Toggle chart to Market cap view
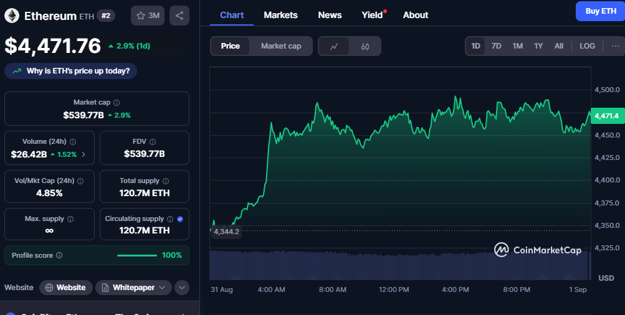The width and height of the screenshot is (625, 315). coord(280,46)
